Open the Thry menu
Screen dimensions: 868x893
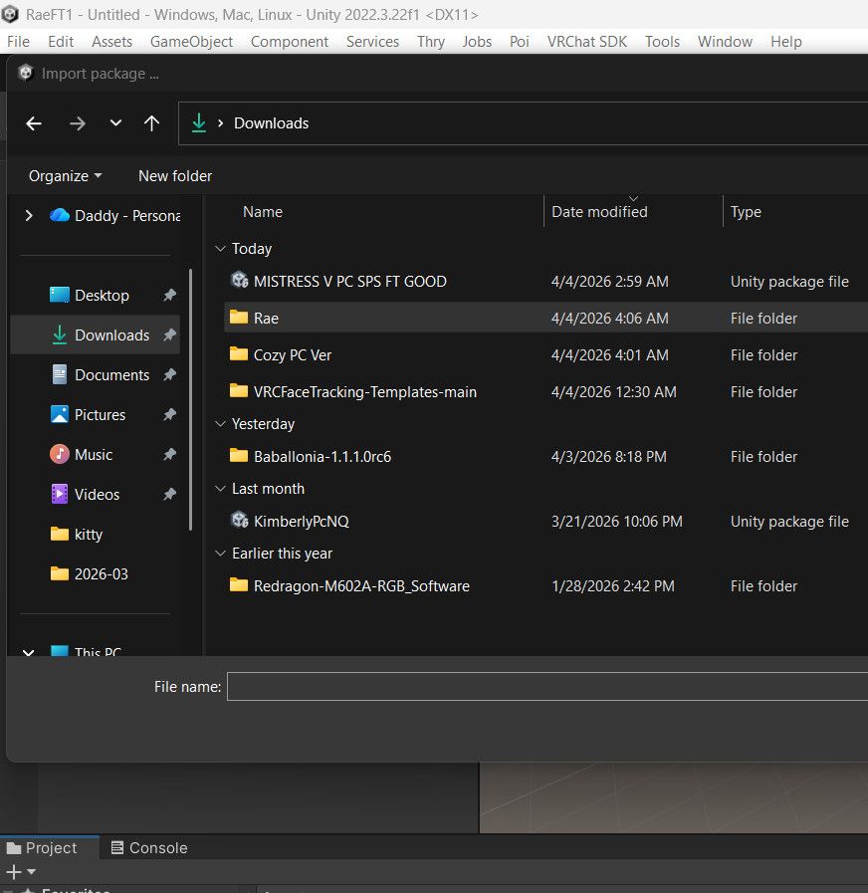coord(431,42)
